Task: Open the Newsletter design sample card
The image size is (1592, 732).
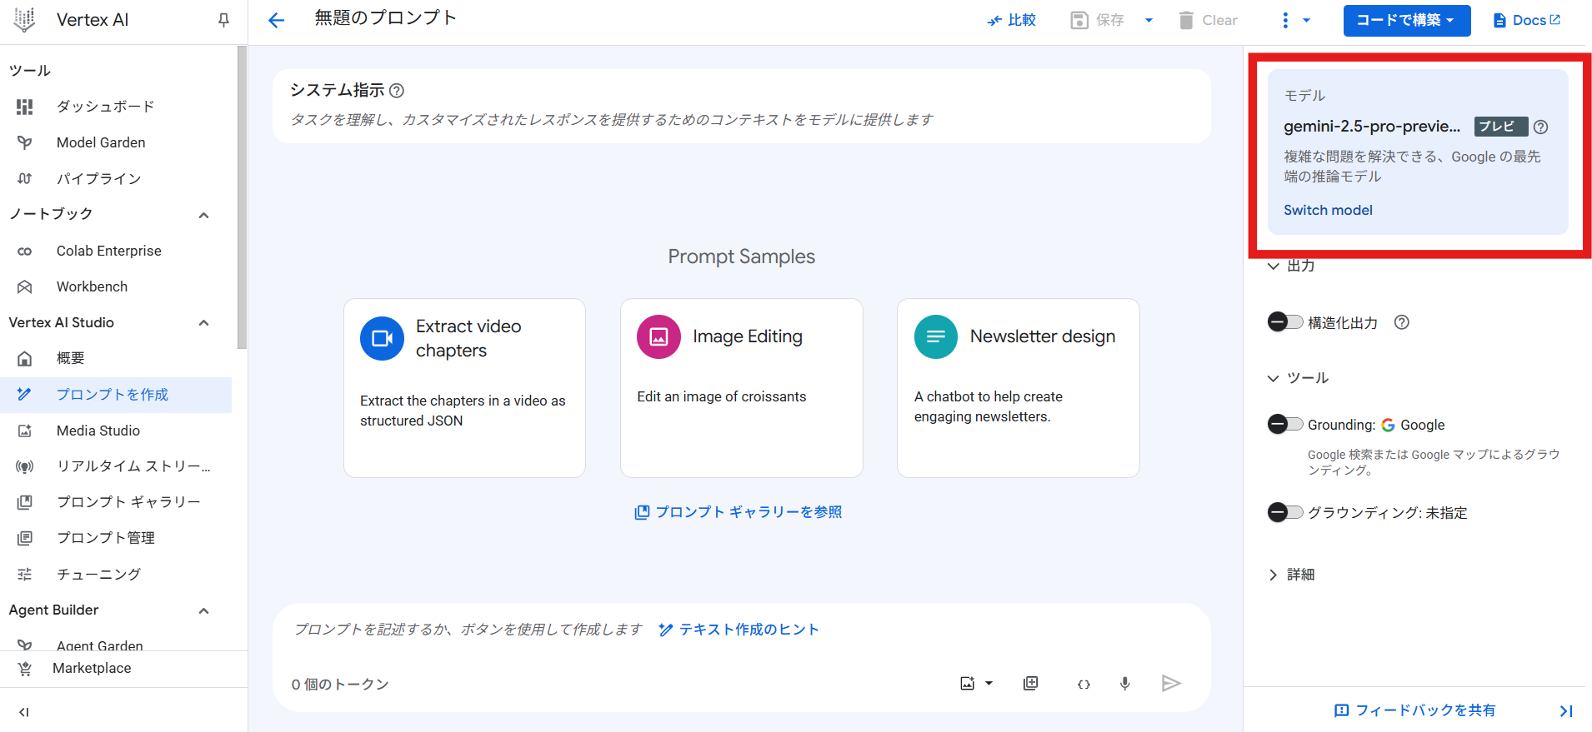Action: click(1019, 388)
